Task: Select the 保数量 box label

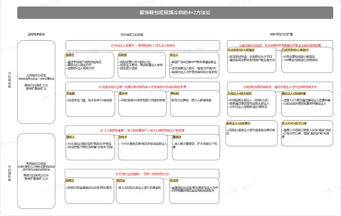Action: point(71,94)
